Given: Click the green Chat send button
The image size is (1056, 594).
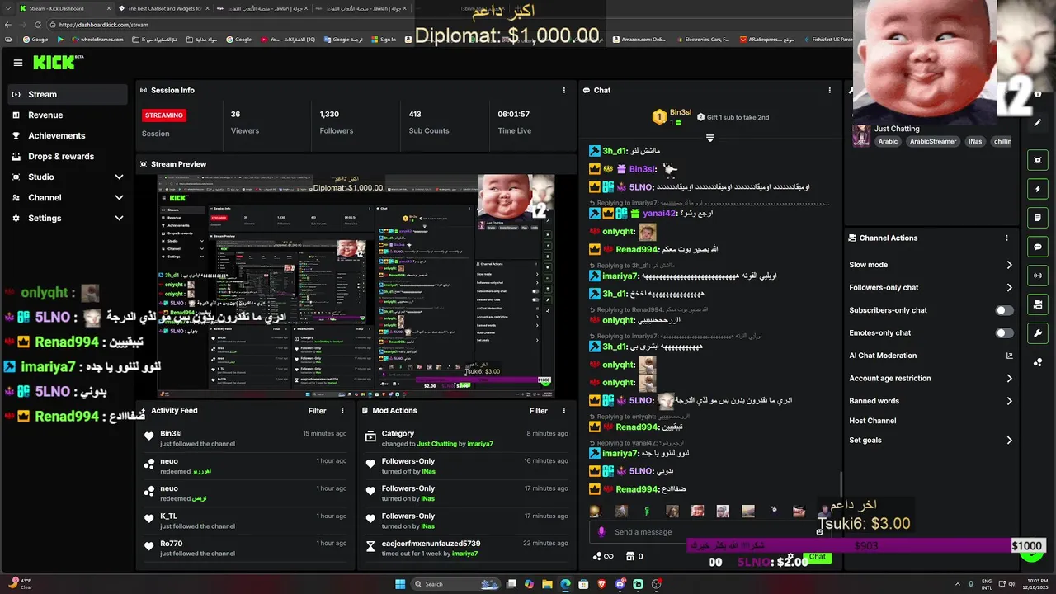Looking at the screenshot, I should click(x=817, y=557).
